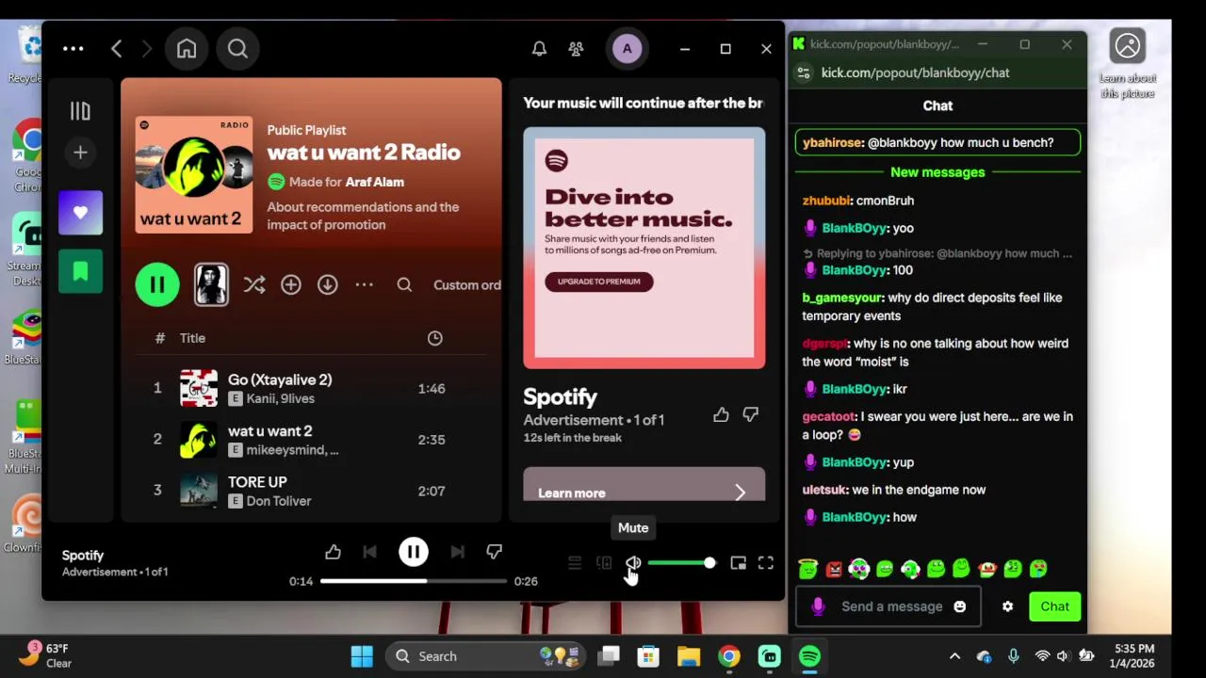
Task: Skip to previous track in player bar
Action: click(369, 552)
